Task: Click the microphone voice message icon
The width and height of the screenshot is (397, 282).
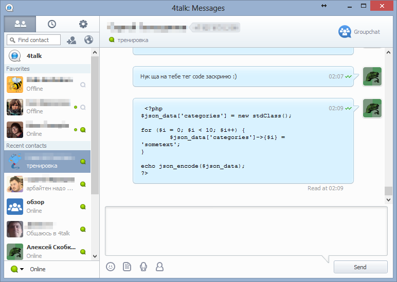Action: (x=143, y=267)
